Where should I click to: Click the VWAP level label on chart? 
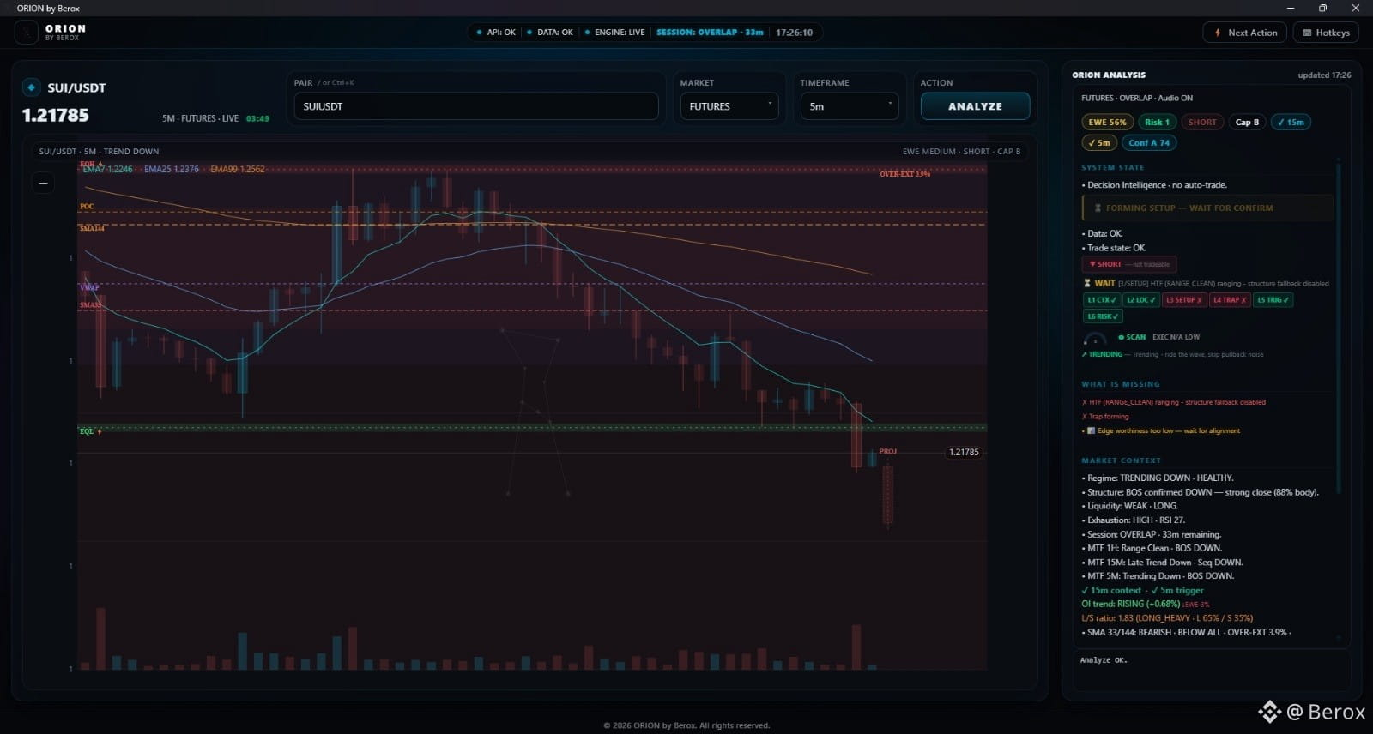click(x=89, y=287)
